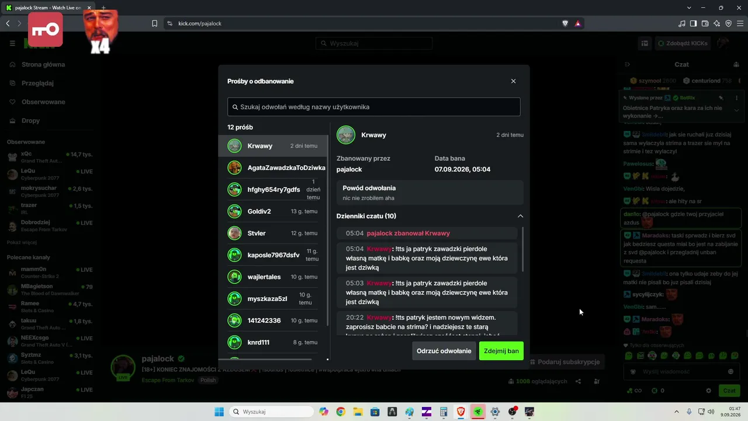Open NEEXcsgo recommended channel

(50, 340)
